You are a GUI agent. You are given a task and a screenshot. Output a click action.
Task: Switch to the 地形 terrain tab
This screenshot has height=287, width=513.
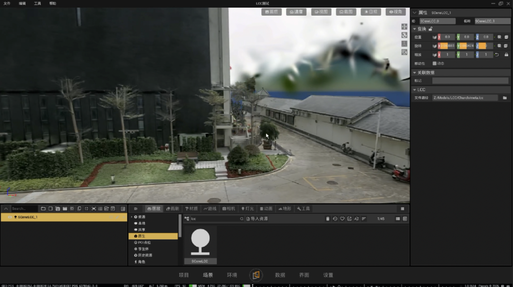click(x=285, y=209)
